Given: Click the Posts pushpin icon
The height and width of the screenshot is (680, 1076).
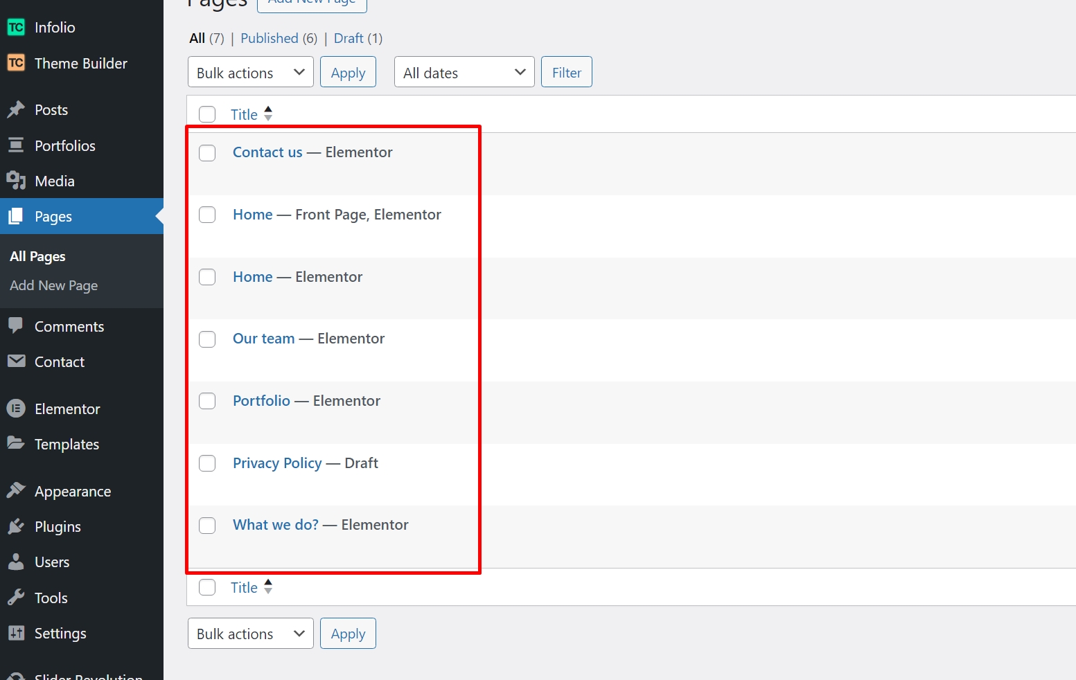Looking at the screenshot, I should [16, 109].
